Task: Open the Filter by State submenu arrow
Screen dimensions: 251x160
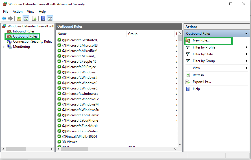Action: (246, 54)
